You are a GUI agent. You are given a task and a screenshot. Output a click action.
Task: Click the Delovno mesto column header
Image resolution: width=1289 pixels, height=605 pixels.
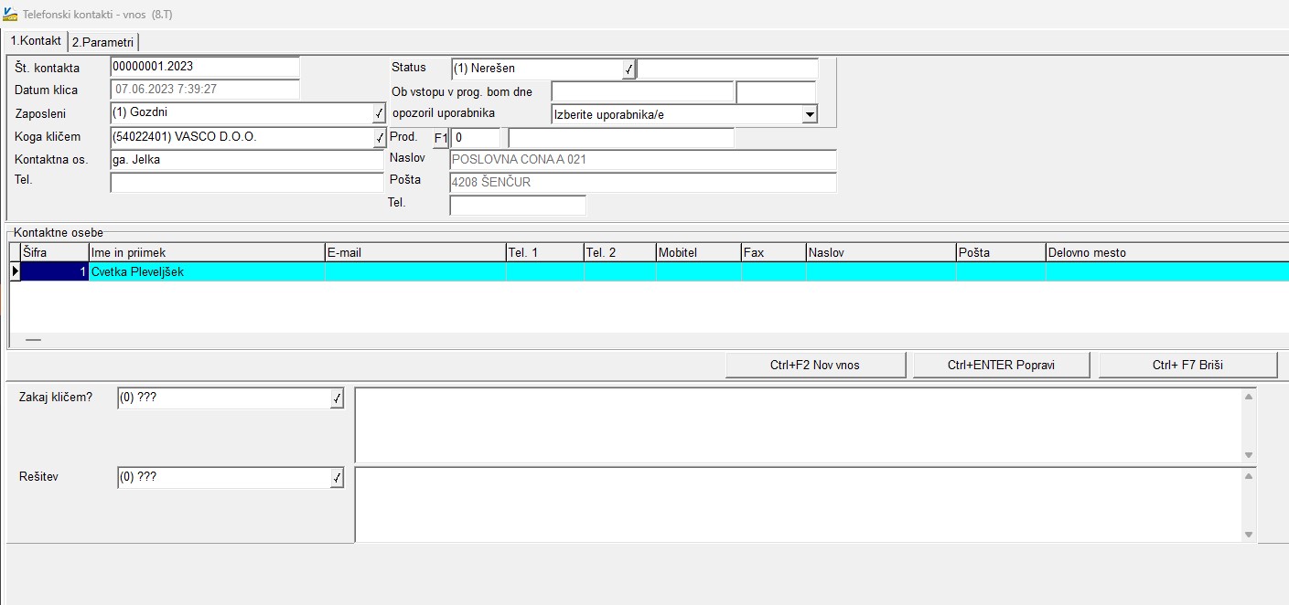[1167, 252]
